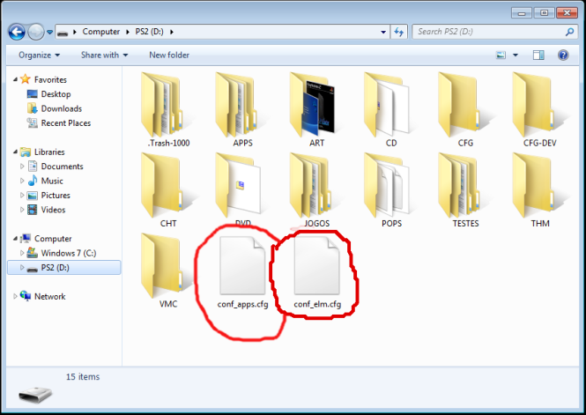The height and width of the screenshot is (415, 586).
Task: Click Computer in the address breadcrumb
Action: tap(101, 32)
